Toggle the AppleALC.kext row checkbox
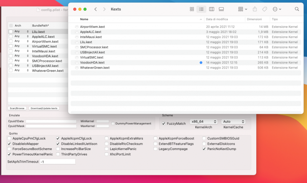The width and height of the screenshot is (307, 183). pos(11,36)
